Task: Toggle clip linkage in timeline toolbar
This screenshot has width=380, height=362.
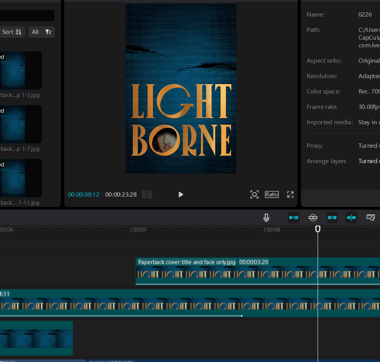Action: [332, 218]
